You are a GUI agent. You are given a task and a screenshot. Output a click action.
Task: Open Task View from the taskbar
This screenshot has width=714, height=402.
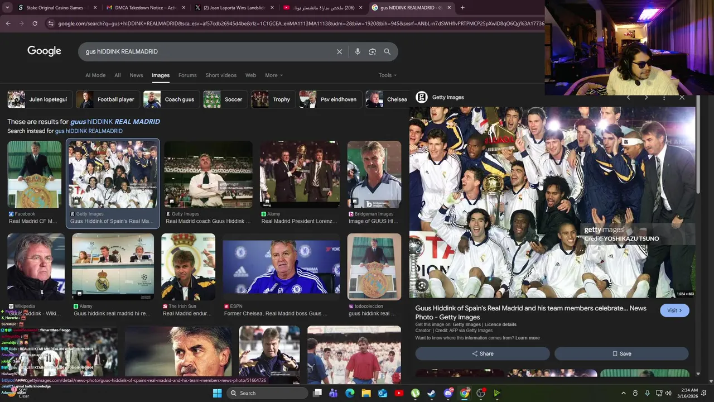click(x=317, y=393)
